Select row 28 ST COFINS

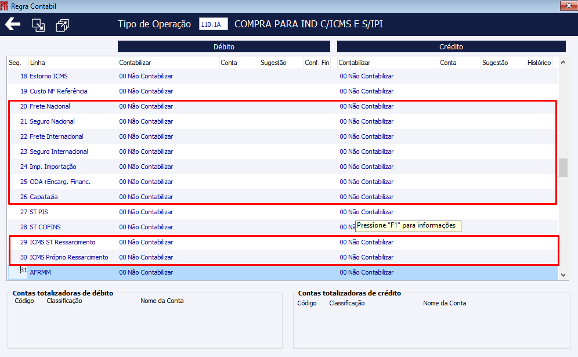coord(283,227)
